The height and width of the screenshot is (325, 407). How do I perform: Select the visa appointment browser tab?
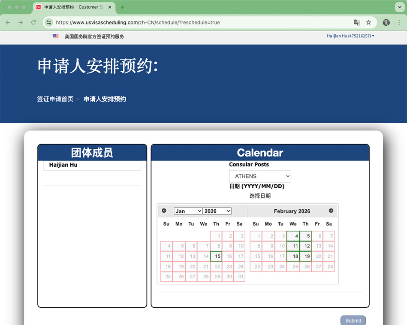(x=73, y=7)
